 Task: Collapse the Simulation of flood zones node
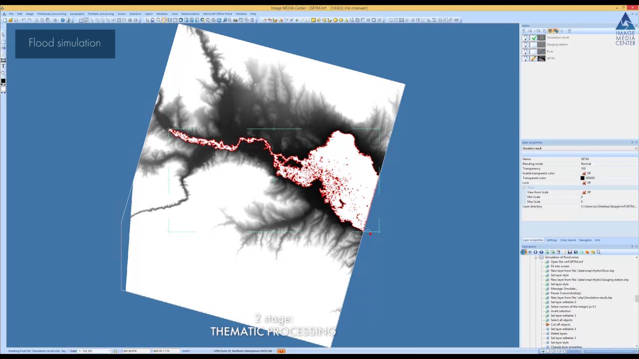coord(536,257)
